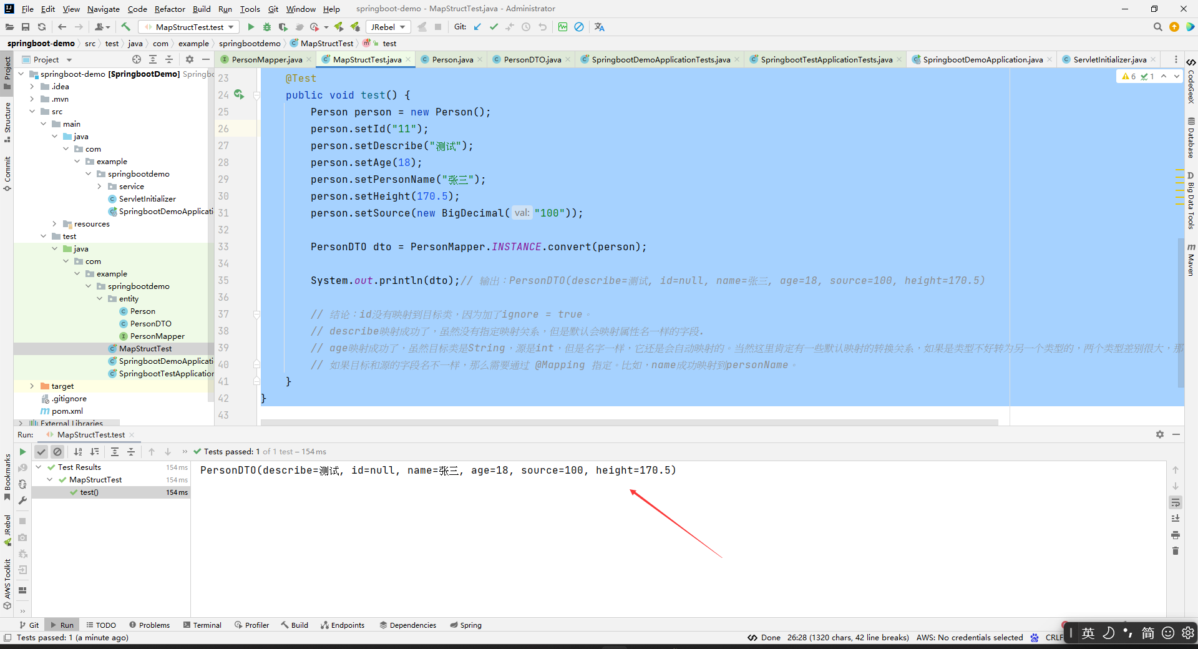1198x649 pixels.
Task: Open the Endpoints tool window
Action: point(343,625)
